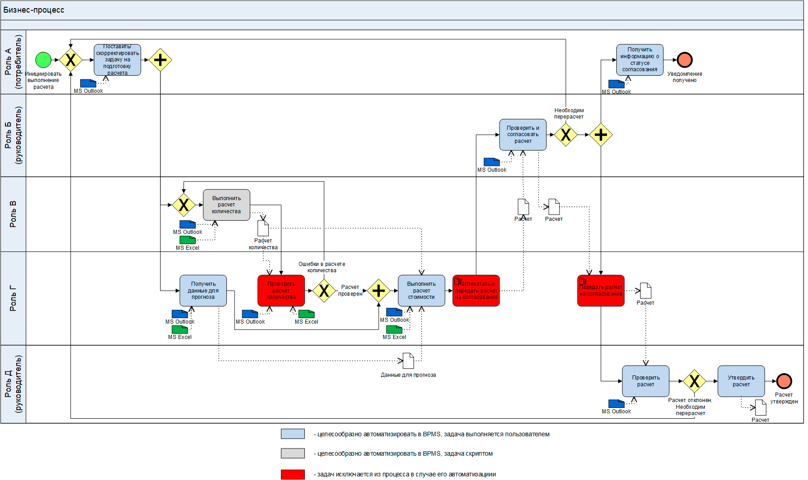
Task: Click the green start event circle
Action: [x=43, y=60]
